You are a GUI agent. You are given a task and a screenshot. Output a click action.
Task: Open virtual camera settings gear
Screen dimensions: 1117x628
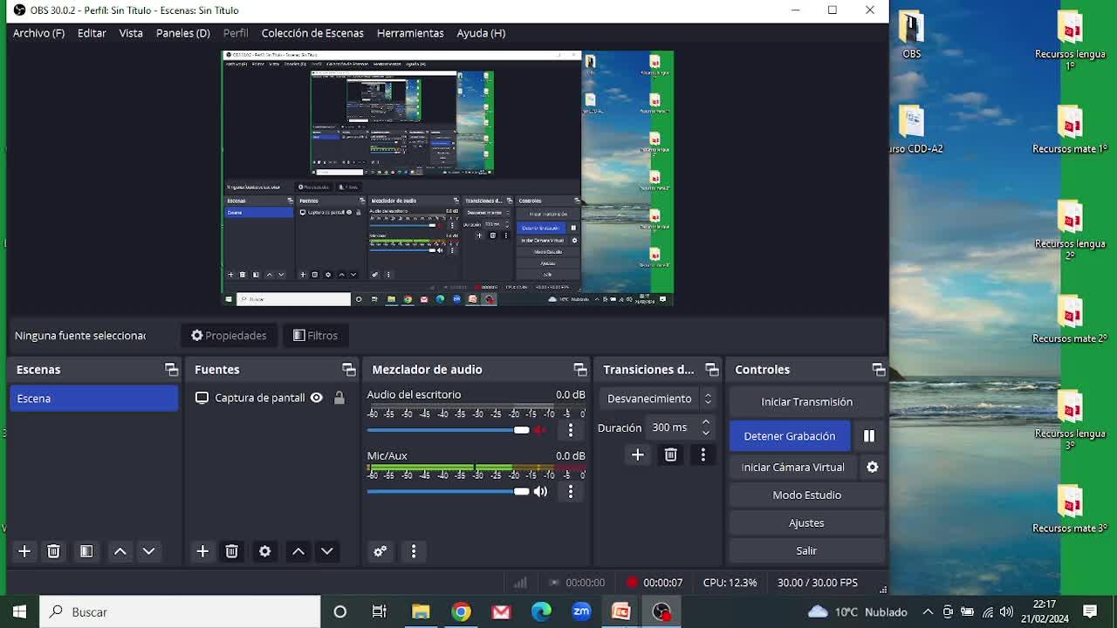[x=872, y=468]
